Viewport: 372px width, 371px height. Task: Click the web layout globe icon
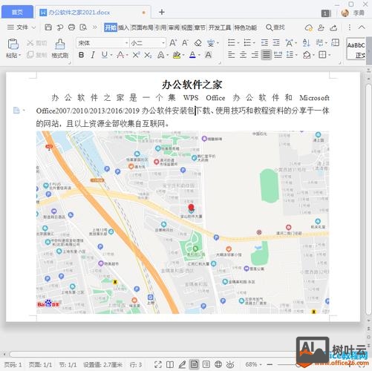point(218,364)
